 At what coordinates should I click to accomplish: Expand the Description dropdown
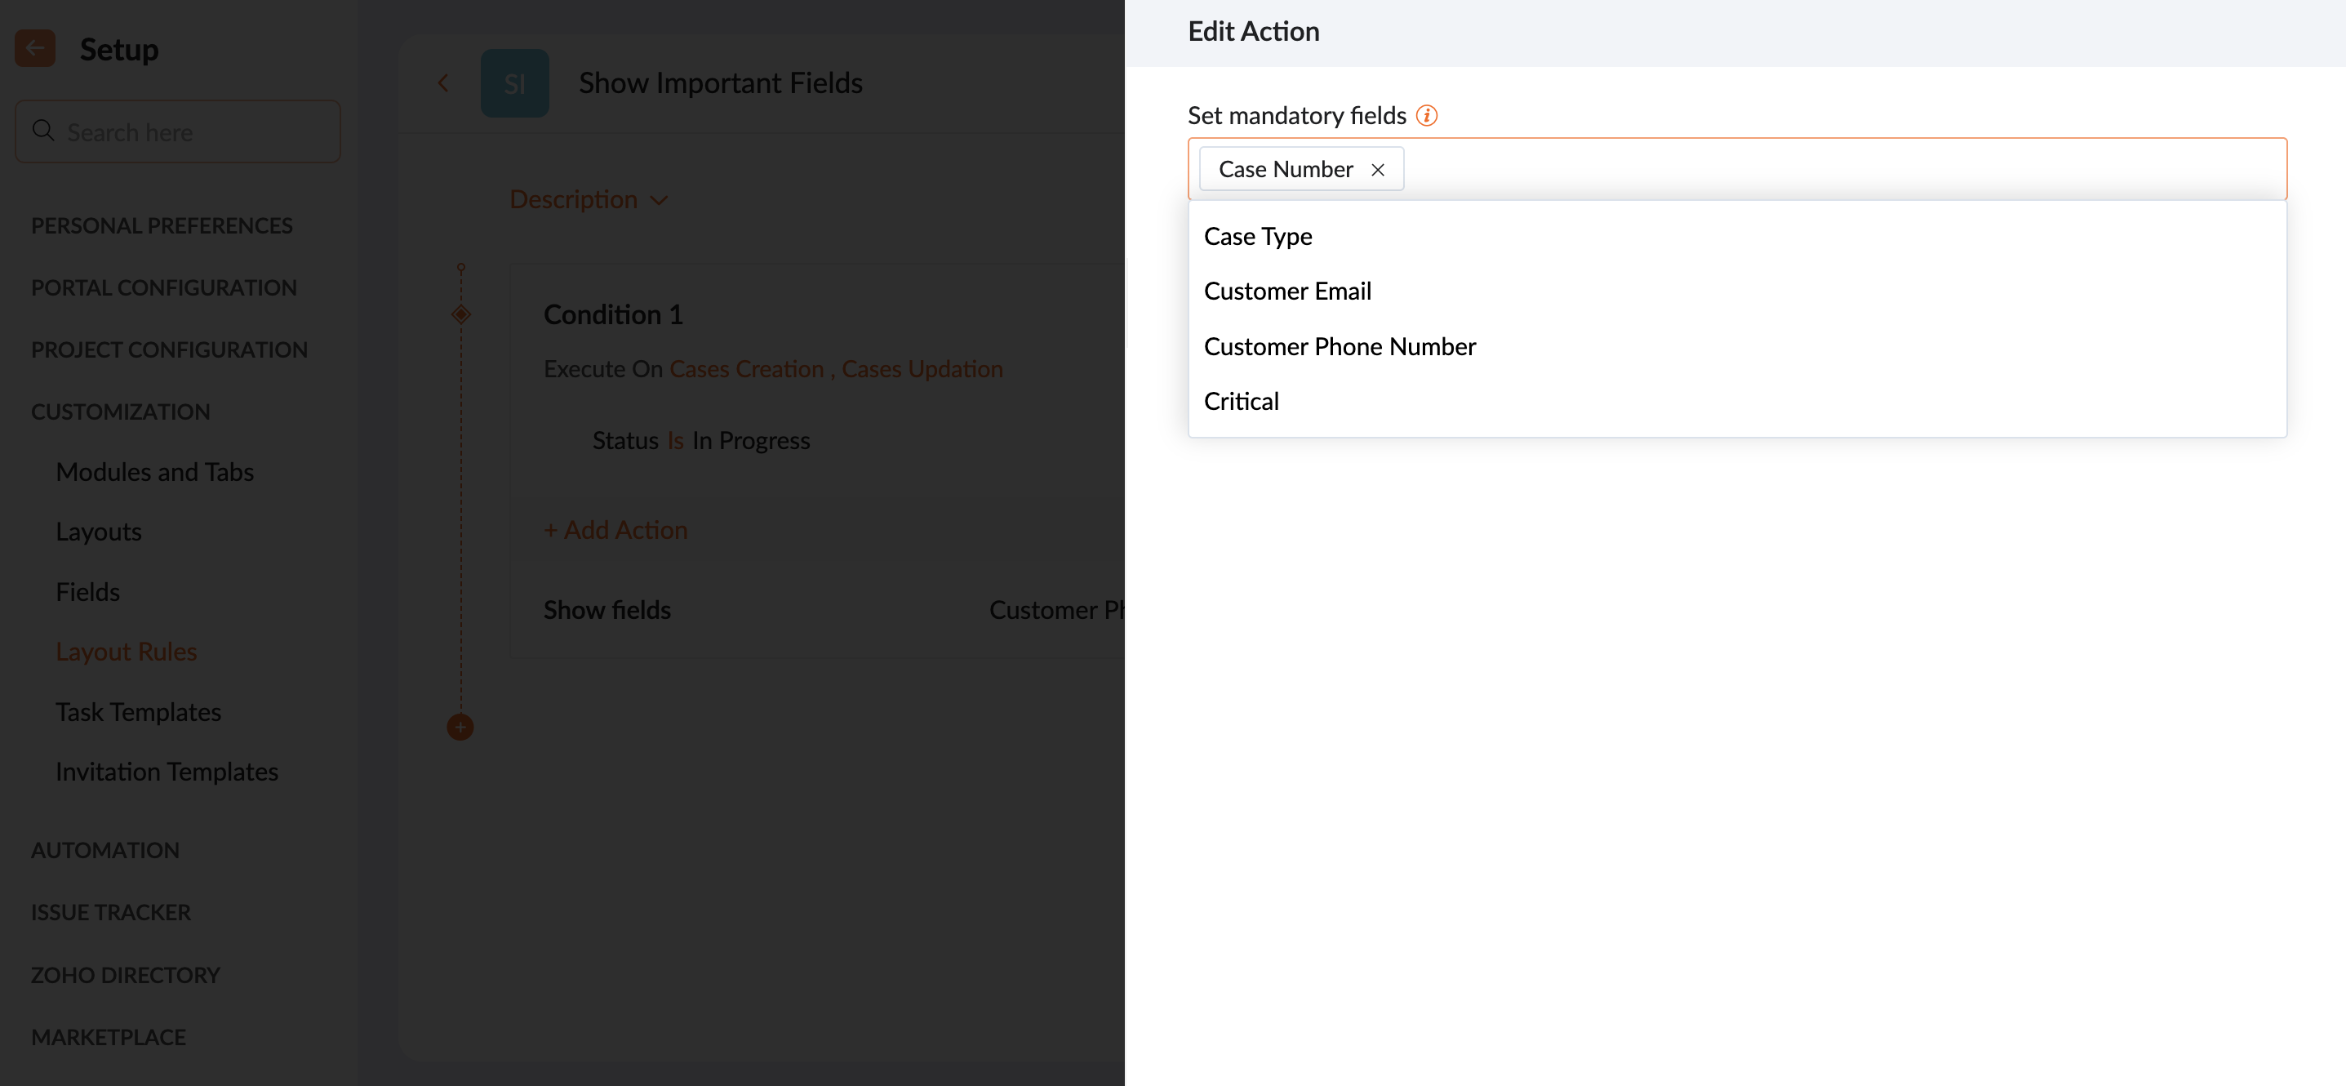pos(589,199)
